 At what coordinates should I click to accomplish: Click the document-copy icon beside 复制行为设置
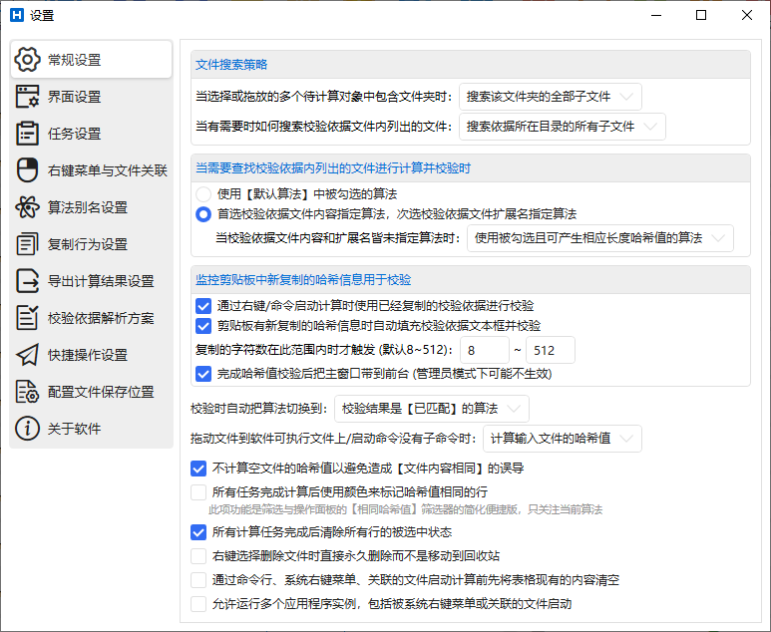27,244
